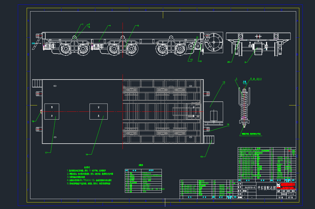Click balloon number 15 near the parts list
315x209 pixels.
[x=201, y=157]
